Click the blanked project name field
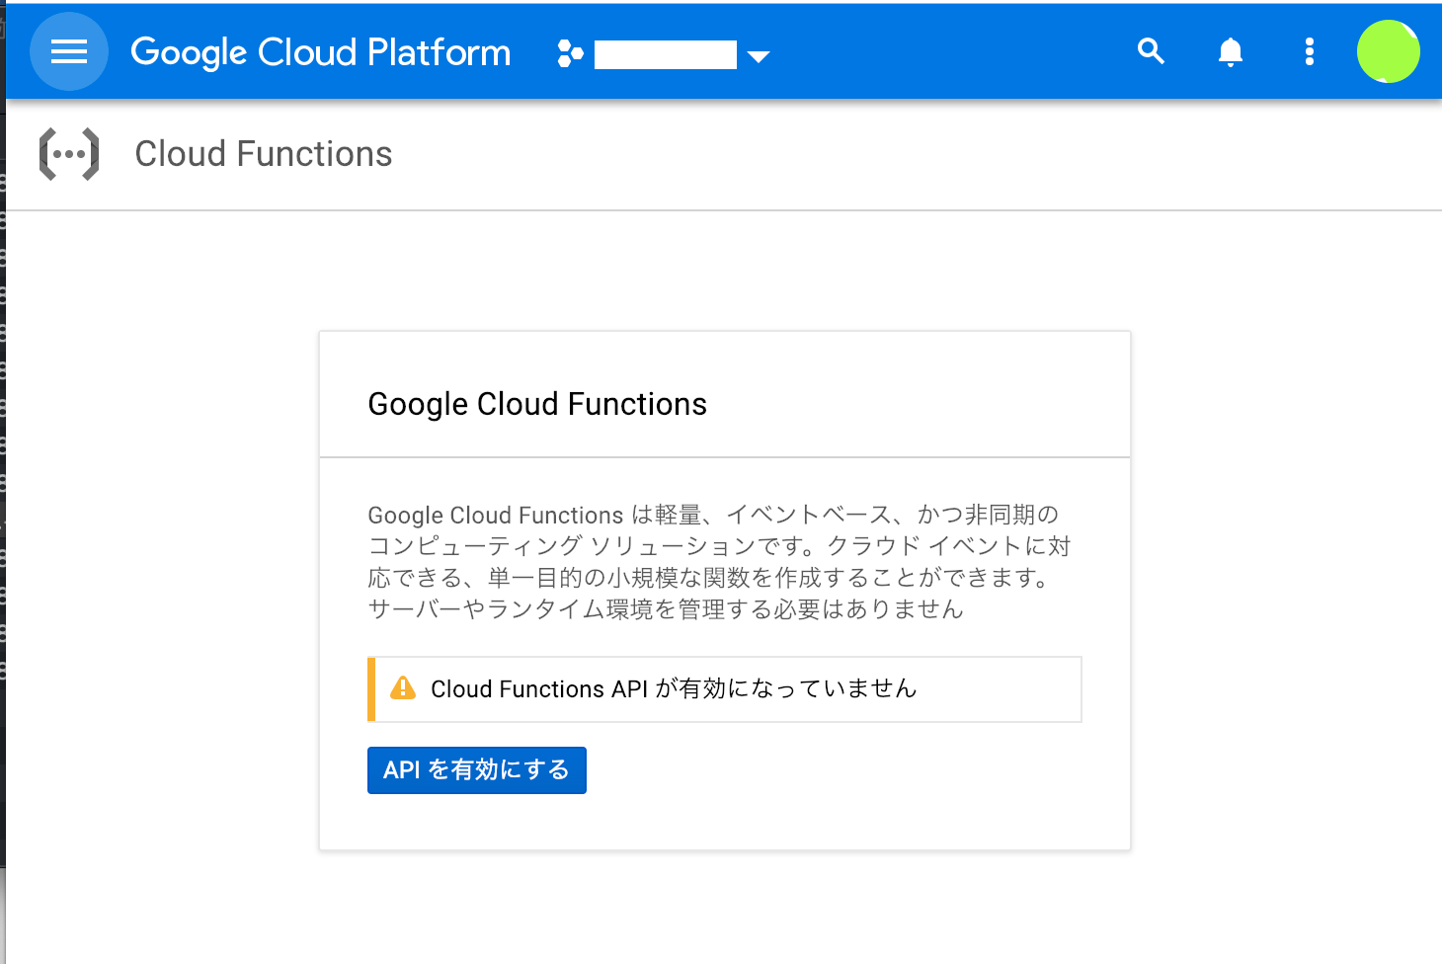Image resolution: width=1442 pixels, height=964 pixels. (x=664, y=54)
